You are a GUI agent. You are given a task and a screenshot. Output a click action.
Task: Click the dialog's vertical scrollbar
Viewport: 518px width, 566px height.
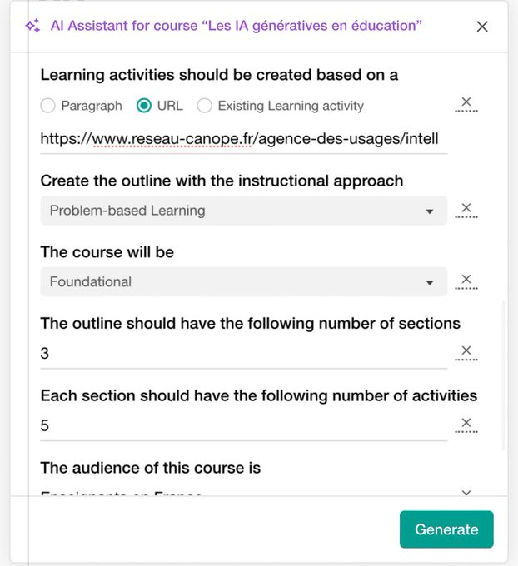pyautogui.click(x=502, y=375)
